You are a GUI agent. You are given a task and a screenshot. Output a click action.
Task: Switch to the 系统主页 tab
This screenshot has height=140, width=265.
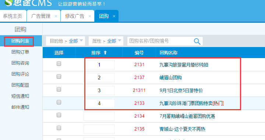click(13, 16)
